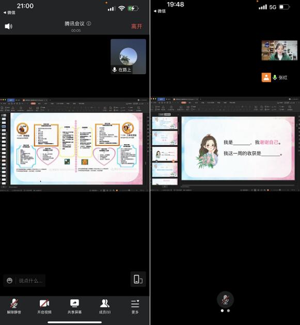Expand the 更多 menu
This screenshot has height=325, width=300.
135,306
